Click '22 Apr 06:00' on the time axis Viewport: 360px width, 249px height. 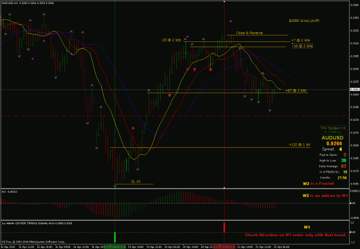coord(283,247)
